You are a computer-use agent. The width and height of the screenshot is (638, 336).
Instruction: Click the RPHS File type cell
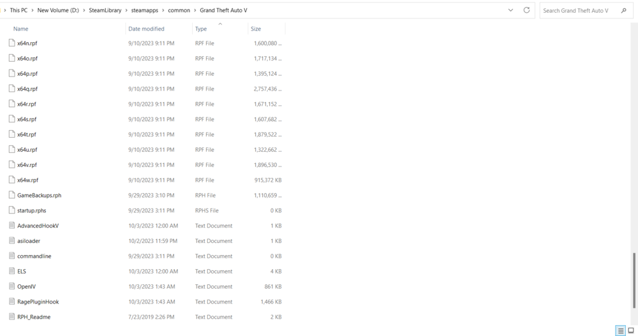tap(207, 210)
